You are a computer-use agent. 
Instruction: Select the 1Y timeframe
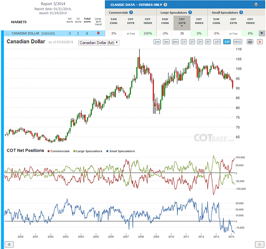coord(184,42)
